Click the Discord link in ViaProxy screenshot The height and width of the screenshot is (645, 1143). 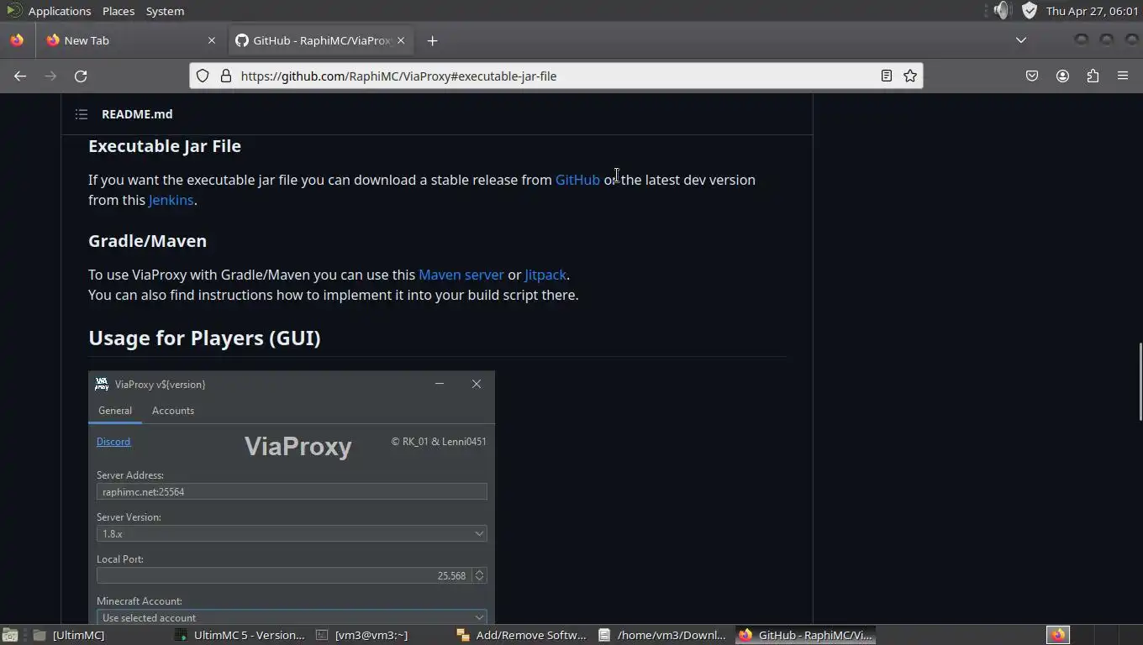coord(113,442)
